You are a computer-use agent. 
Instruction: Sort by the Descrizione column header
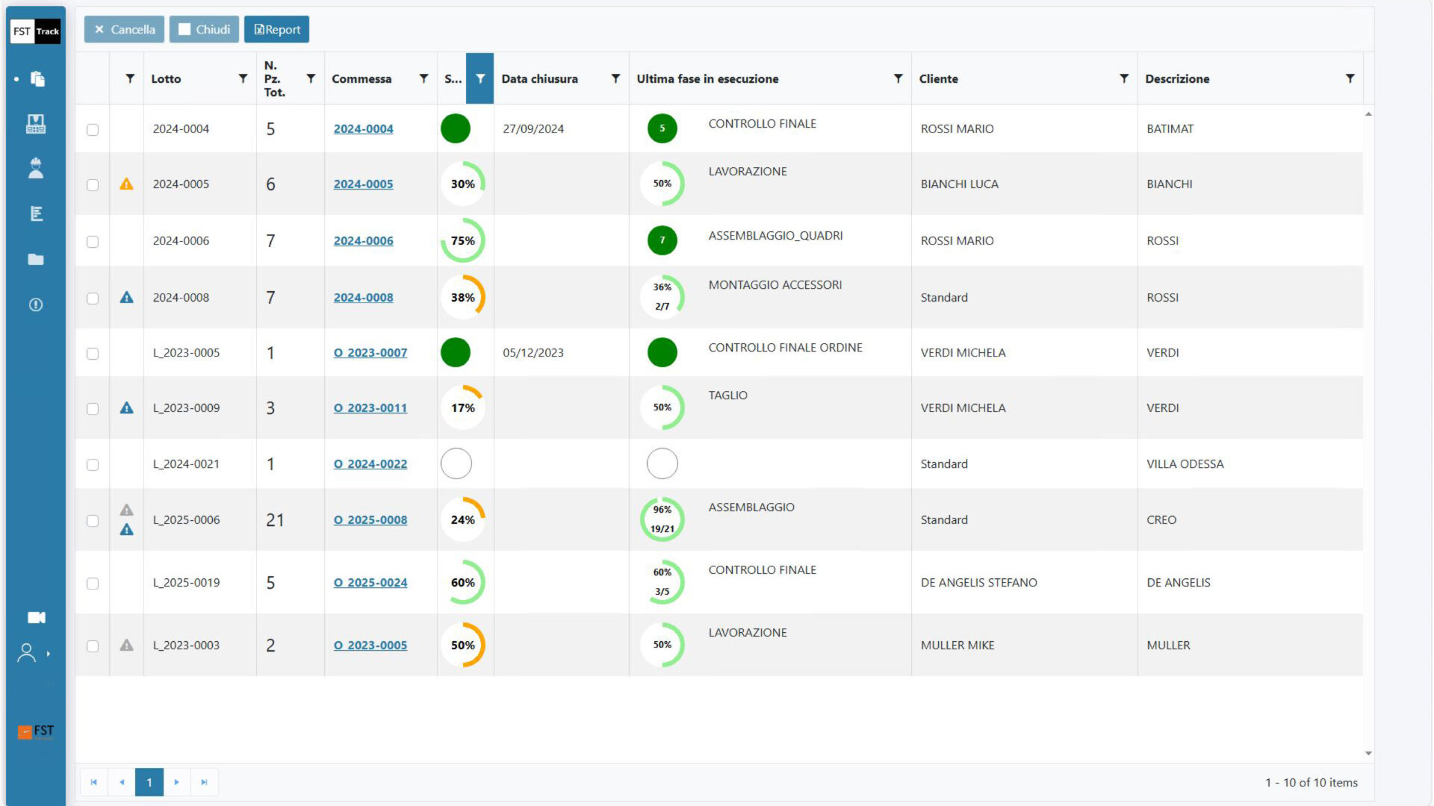[x=1177, y=78]
